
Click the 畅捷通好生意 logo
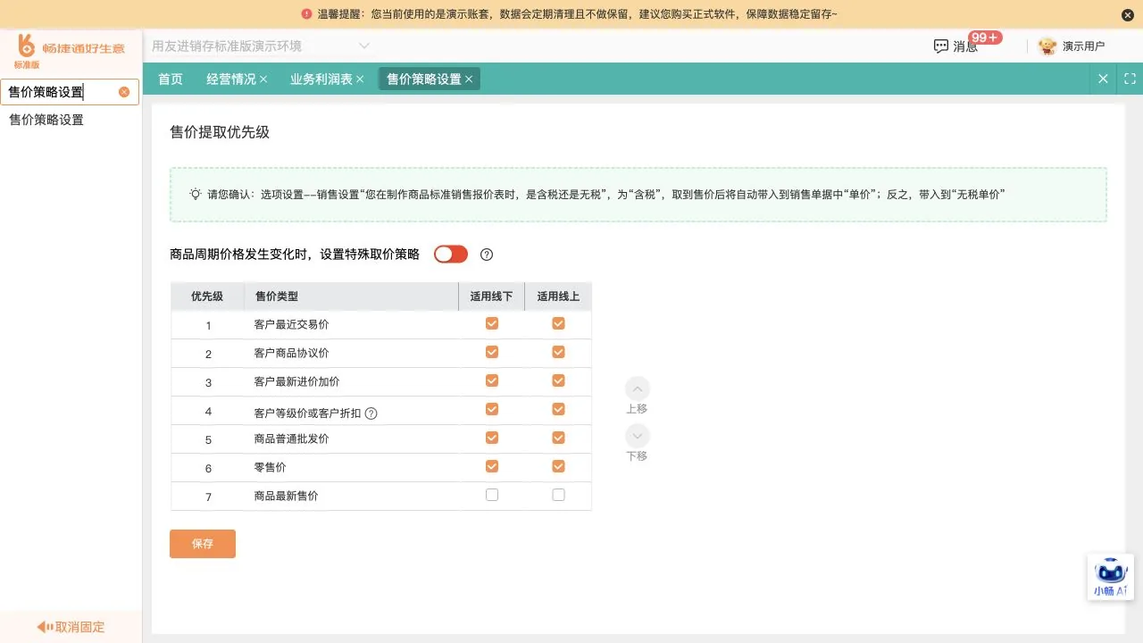(x=71, y=49)
